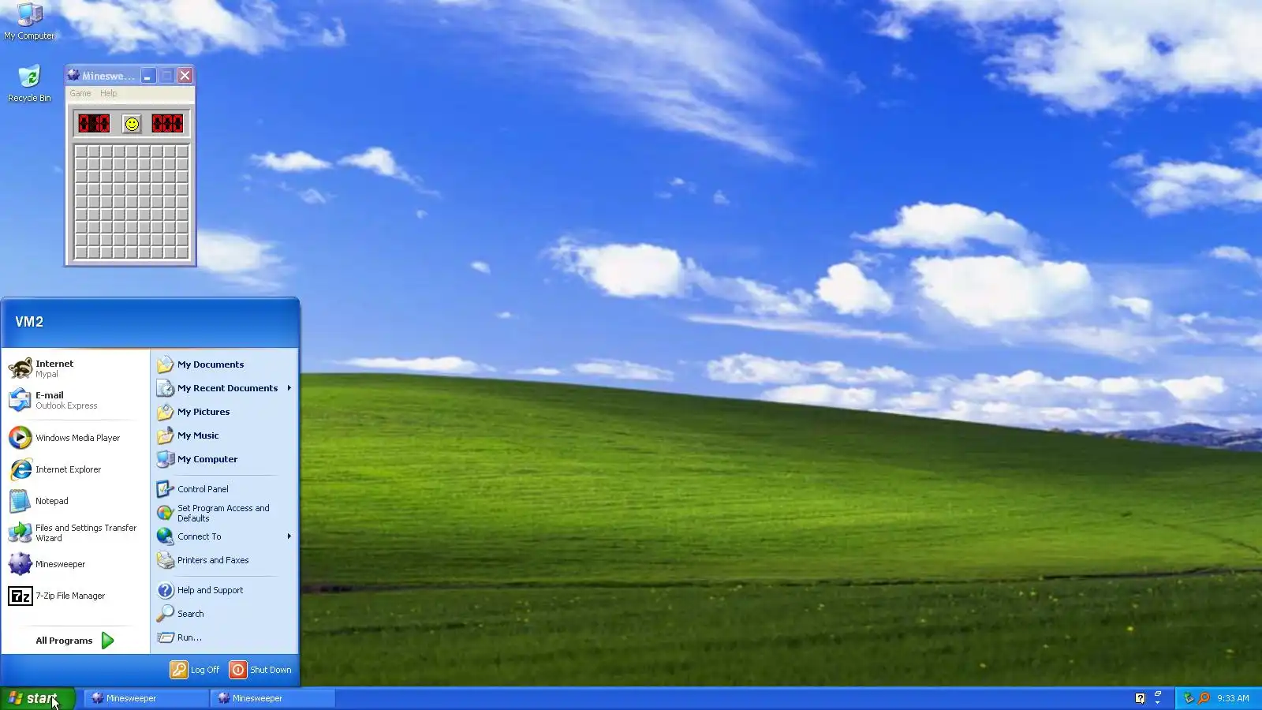Click bottom-right cell of Minesweeper grid
The height and width of the screenshot is (710, 1262).
[182, 252]
